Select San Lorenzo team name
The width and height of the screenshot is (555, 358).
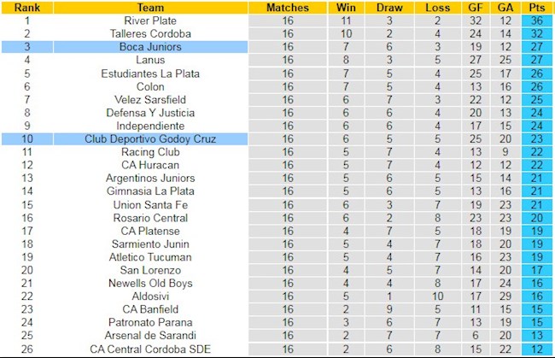pos(150,270)
